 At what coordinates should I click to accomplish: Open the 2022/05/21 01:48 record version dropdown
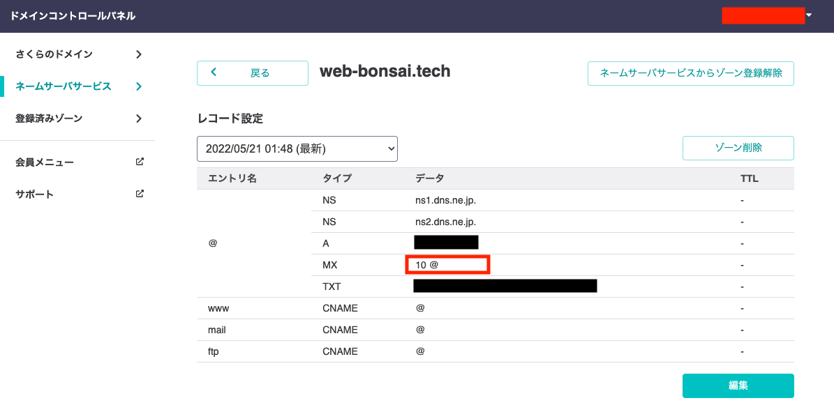[x=297, y=148]
